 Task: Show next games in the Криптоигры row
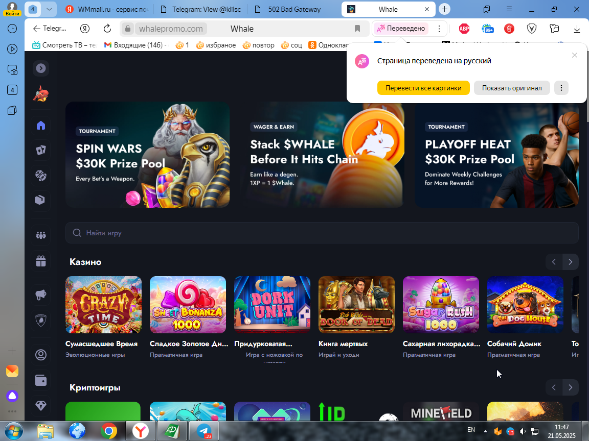[570, 387]
